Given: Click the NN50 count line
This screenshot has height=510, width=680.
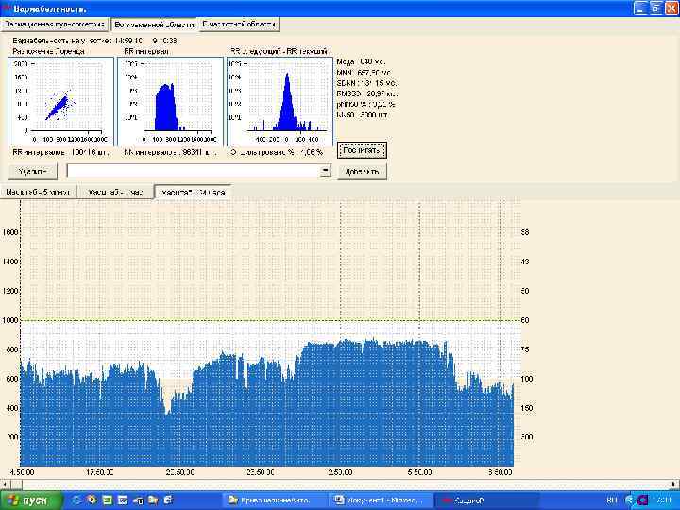Looking at the screenshot, I should pos(362,115).
